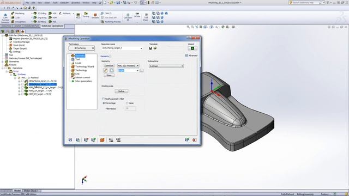Expand the Geometries tree node
Screen dimensions: 349x196
tap(3, 62)
